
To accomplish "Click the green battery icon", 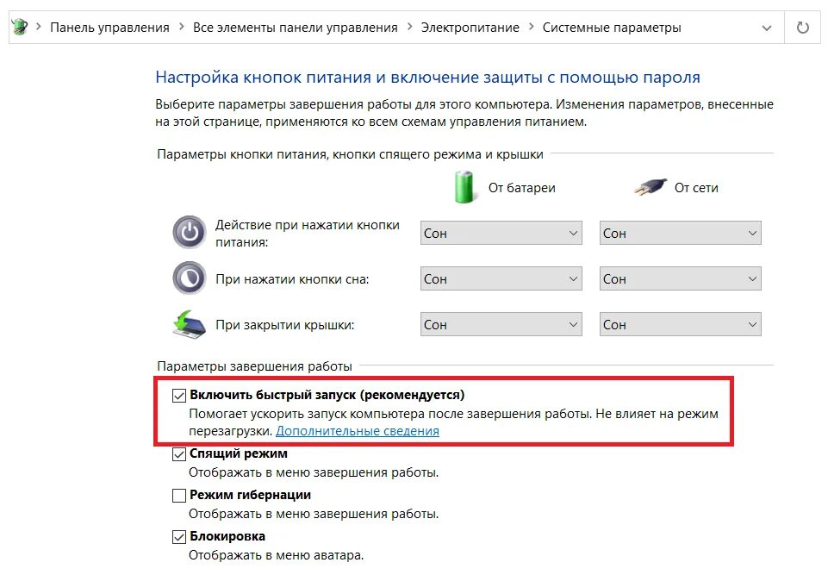I will (x=464, y=187).
